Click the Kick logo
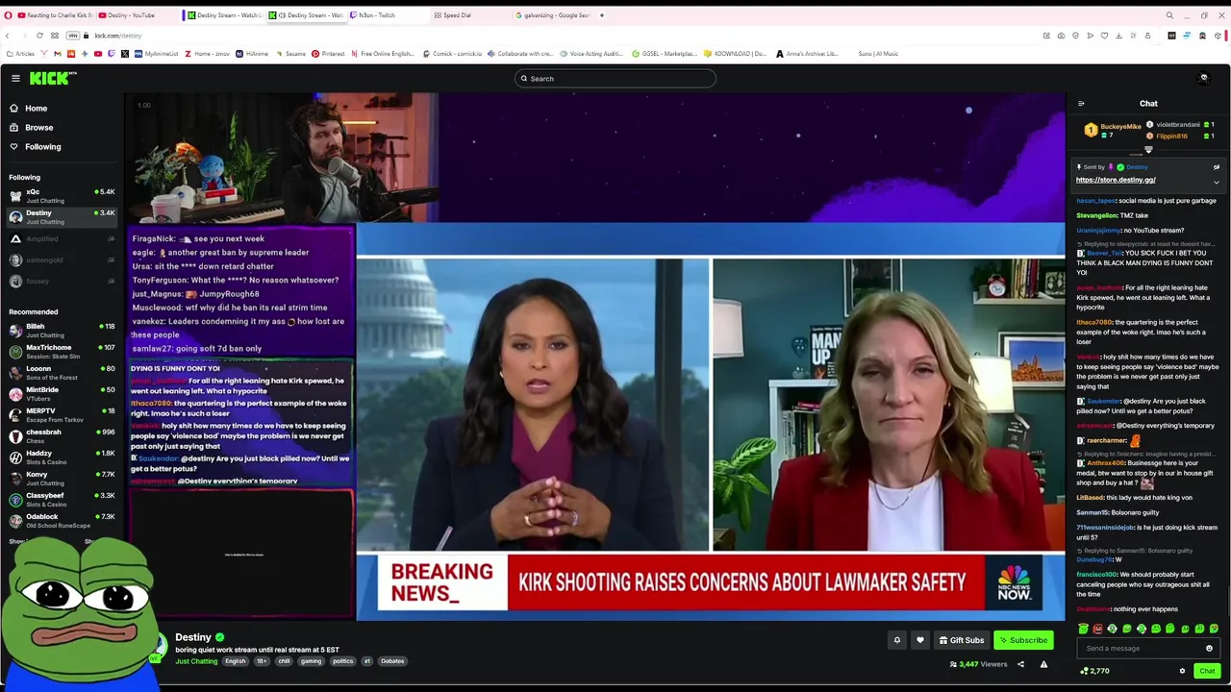 coord(52,78)
